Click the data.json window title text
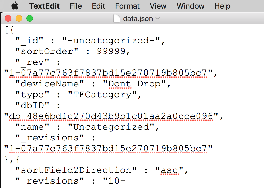 pyautogui.click(x=138, y=19)
